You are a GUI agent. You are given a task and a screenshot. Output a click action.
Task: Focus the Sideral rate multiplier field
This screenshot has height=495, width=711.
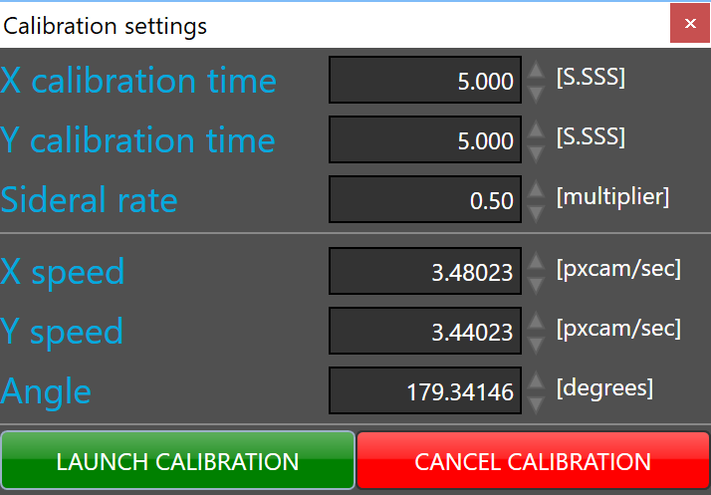(425, 200)
